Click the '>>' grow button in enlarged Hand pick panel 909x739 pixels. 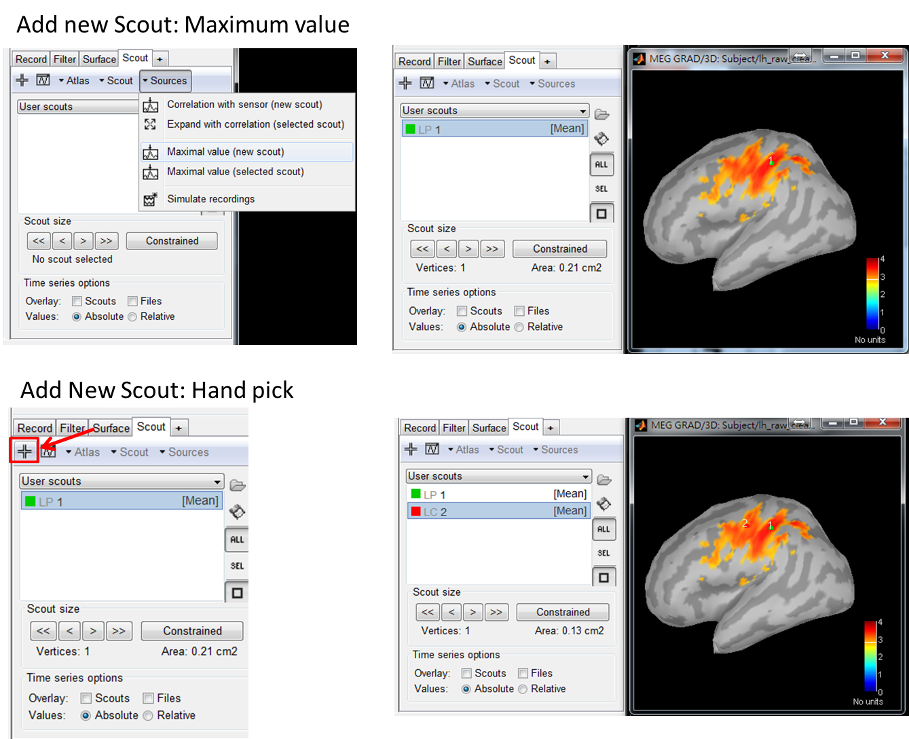click(x=119, y=631)
